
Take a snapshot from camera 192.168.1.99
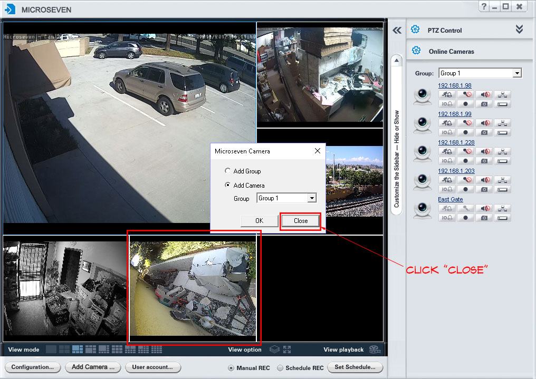click(484, 132)
